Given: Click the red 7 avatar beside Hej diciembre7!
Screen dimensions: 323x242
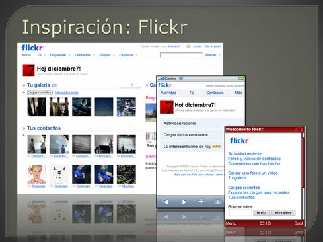Looking at the screenshot, I should (28, 70).
